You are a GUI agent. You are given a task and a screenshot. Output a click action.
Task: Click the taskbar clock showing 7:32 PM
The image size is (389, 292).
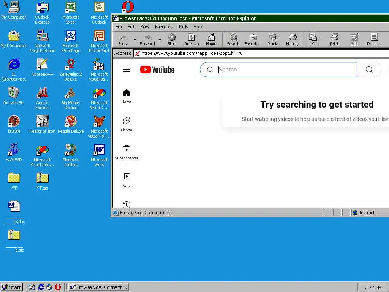coord(373,287)
